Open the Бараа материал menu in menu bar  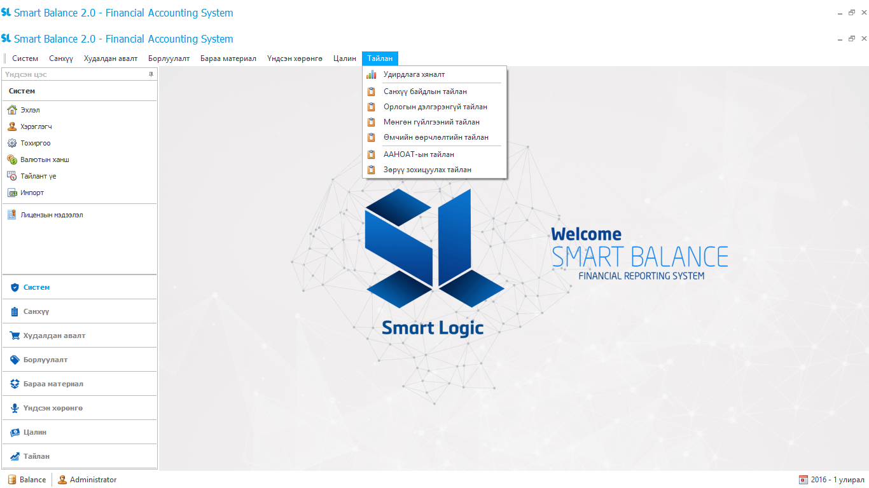[228, 58]
